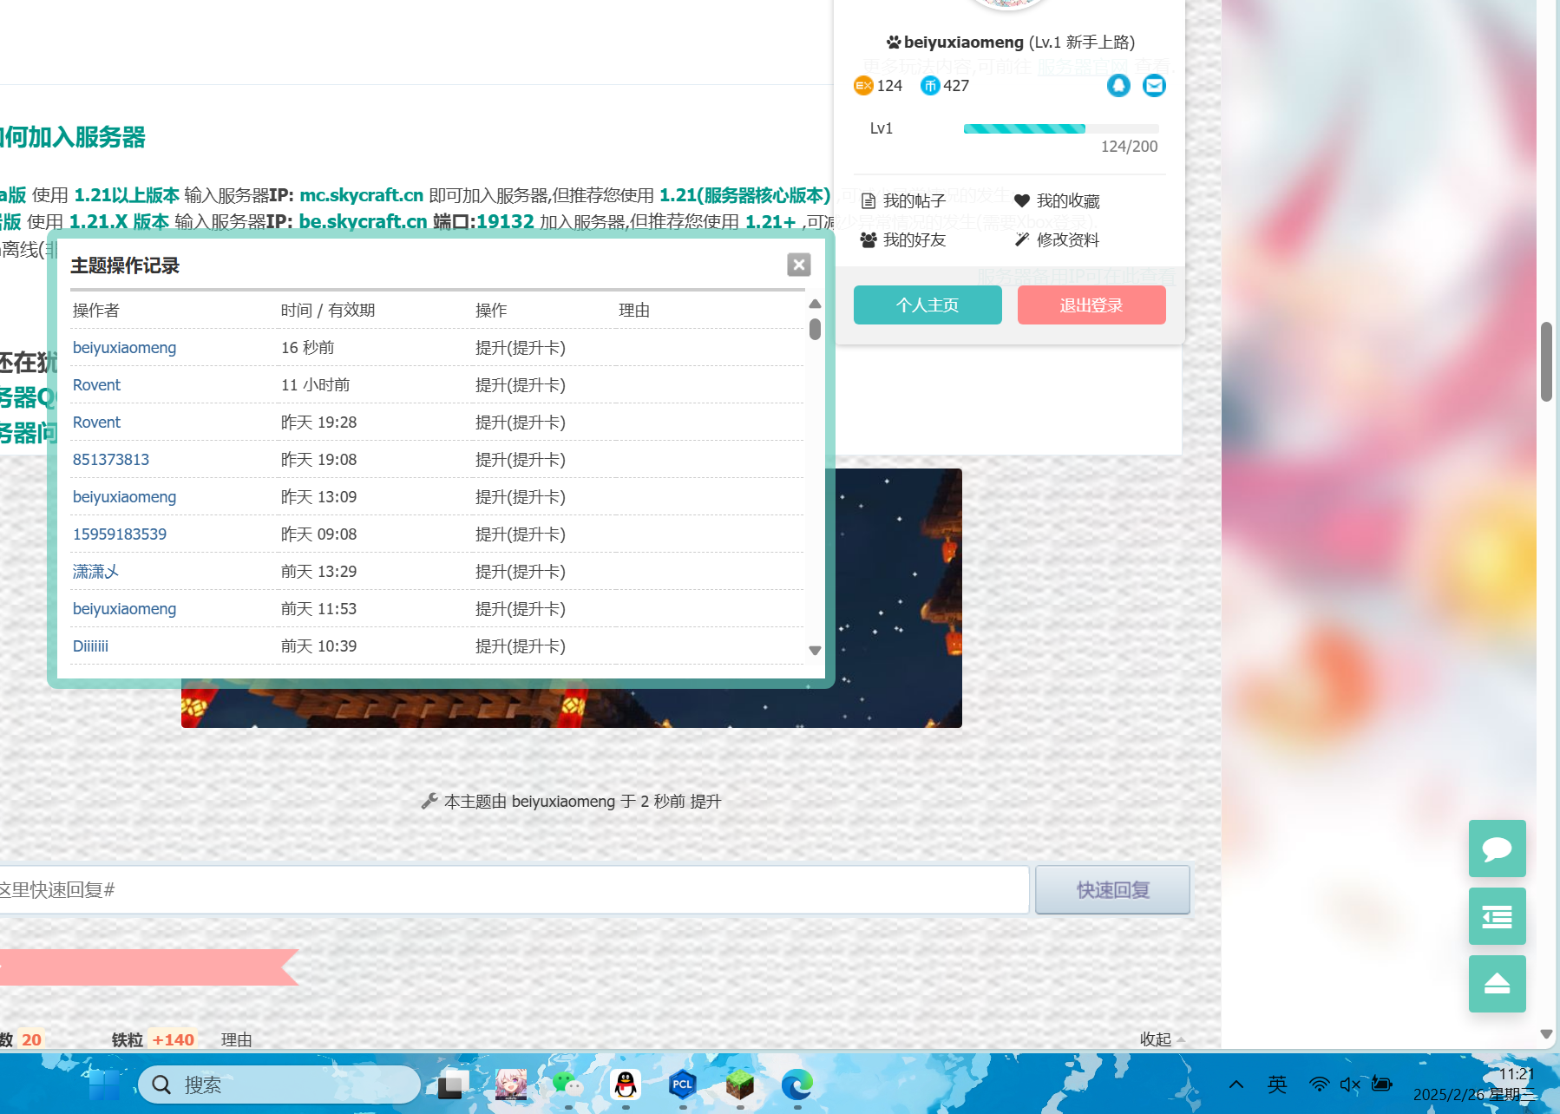Open beiyuxiaomeng profile from 16 秒前 row
The height and width of the screenshot is (1114, 1560).
(x=124, y=348)
